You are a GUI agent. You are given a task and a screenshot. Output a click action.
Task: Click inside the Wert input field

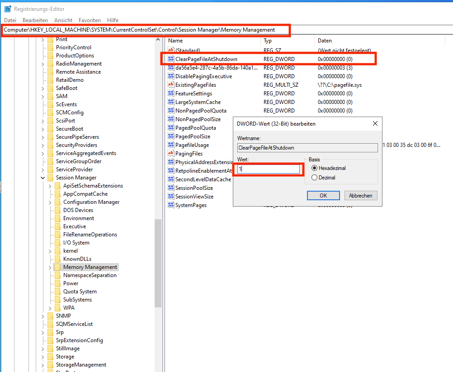click(x=268, y=168)
